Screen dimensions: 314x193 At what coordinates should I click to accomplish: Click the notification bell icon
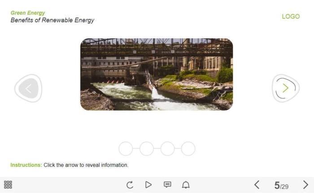[x=186, y=184]
